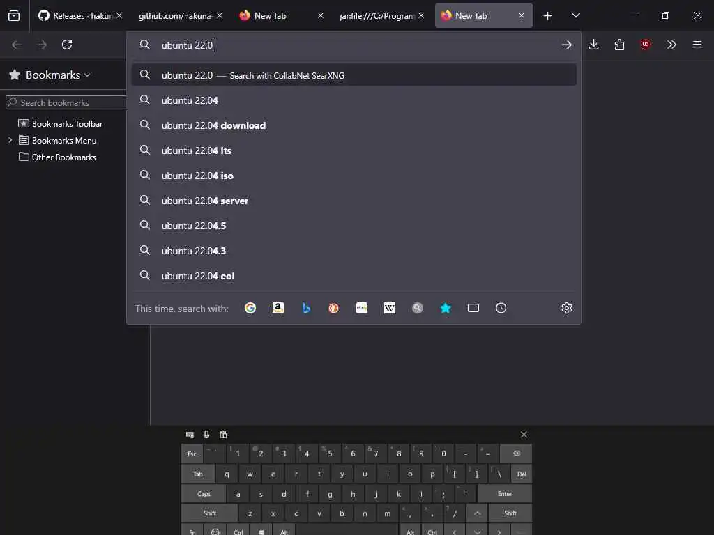The image size is (714, 535).
Task: Search with Google engine icon
Action: (250, 308)
